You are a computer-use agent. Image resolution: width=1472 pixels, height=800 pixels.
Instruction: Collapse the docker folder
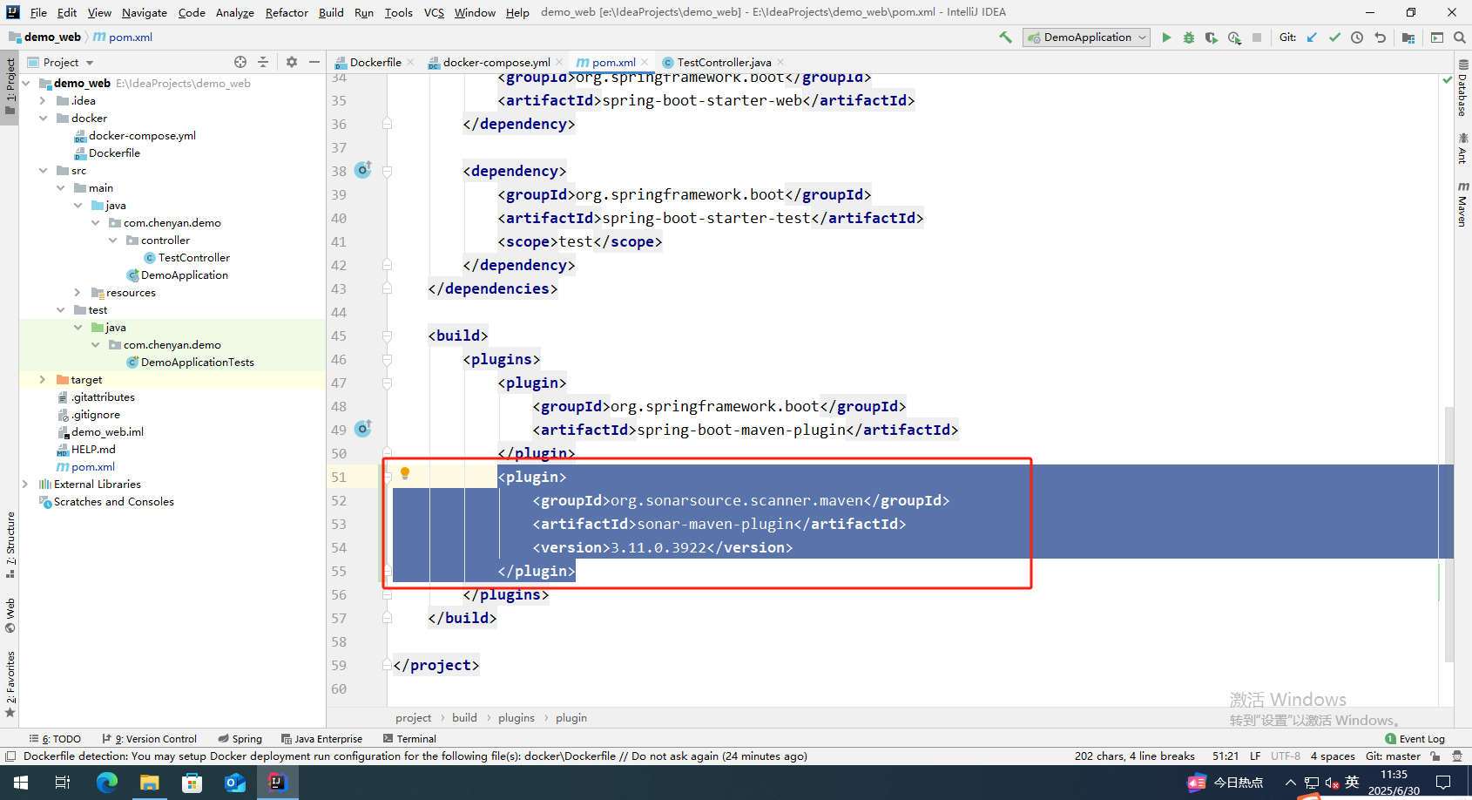point(43,119)
